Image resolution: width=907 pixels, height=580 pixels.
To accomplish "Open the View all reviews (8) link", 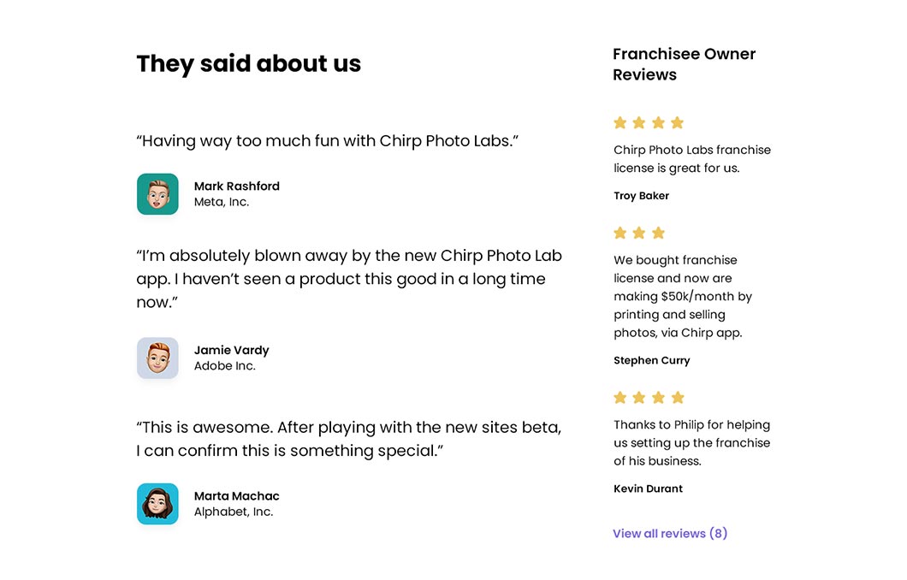I will [x=670, y=533].
